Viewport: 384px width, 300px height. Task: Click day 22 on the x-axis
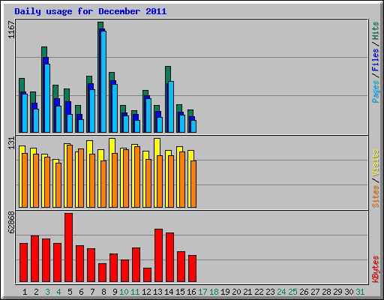(x=259, y=292)
